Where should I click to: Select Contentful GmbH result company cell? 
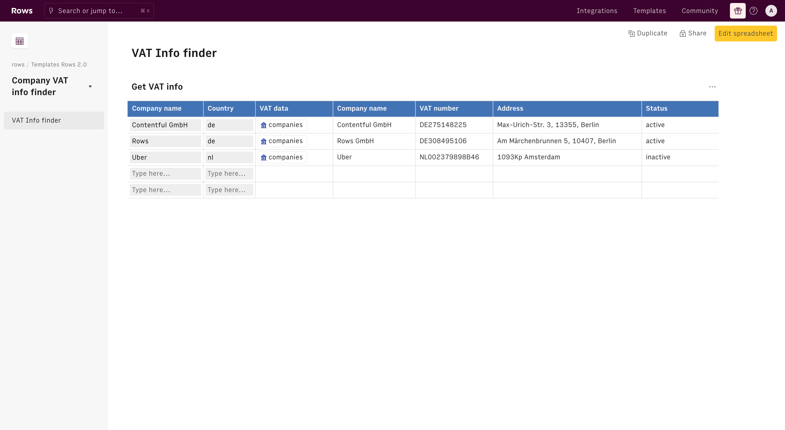click(374, 125)
